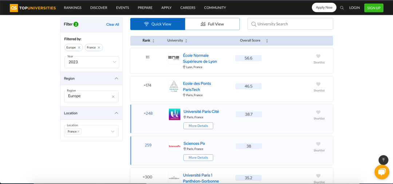Click the chart icon in Full View
The image size is (393, 184).
pyautogui.click(x=203, y=24)
